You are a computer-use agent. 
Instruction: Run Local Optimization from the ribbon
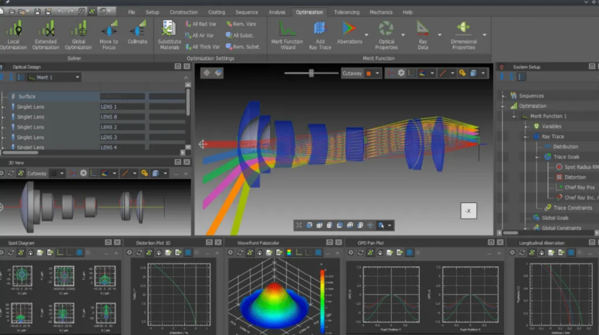(14, 35)
